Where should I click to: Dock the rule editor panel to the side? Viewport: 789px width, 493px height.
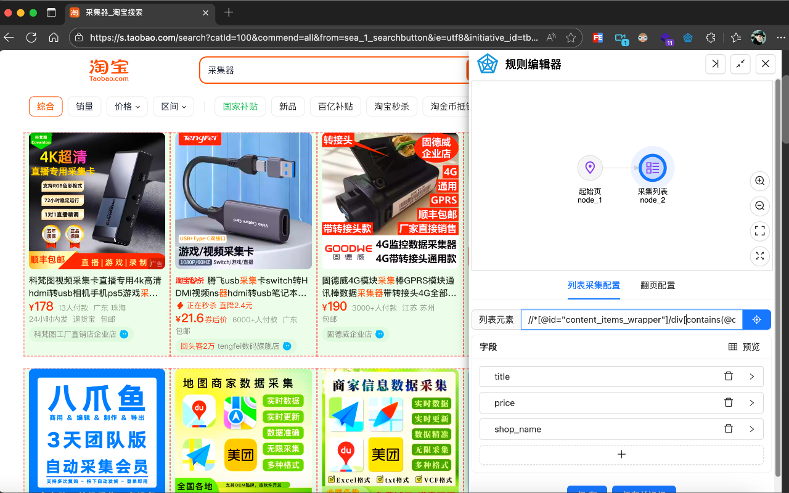point(715,63)
